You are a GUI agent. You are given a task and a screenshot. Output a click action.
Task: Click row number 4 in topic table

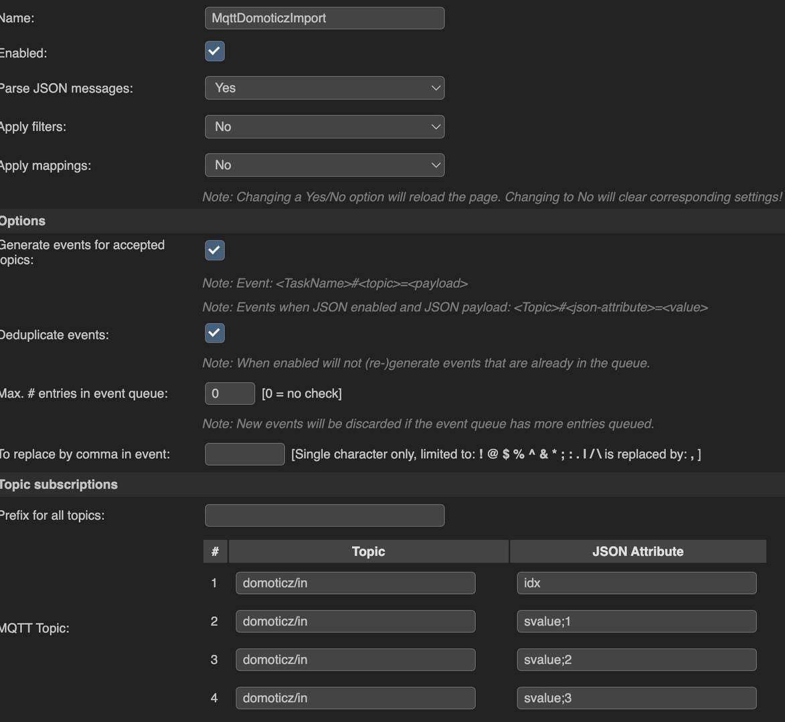213,698
